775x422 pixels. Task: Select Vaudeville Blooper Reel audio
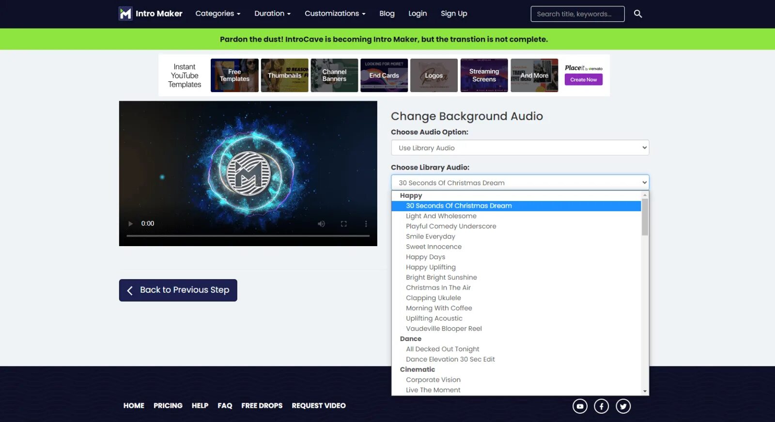516,328
